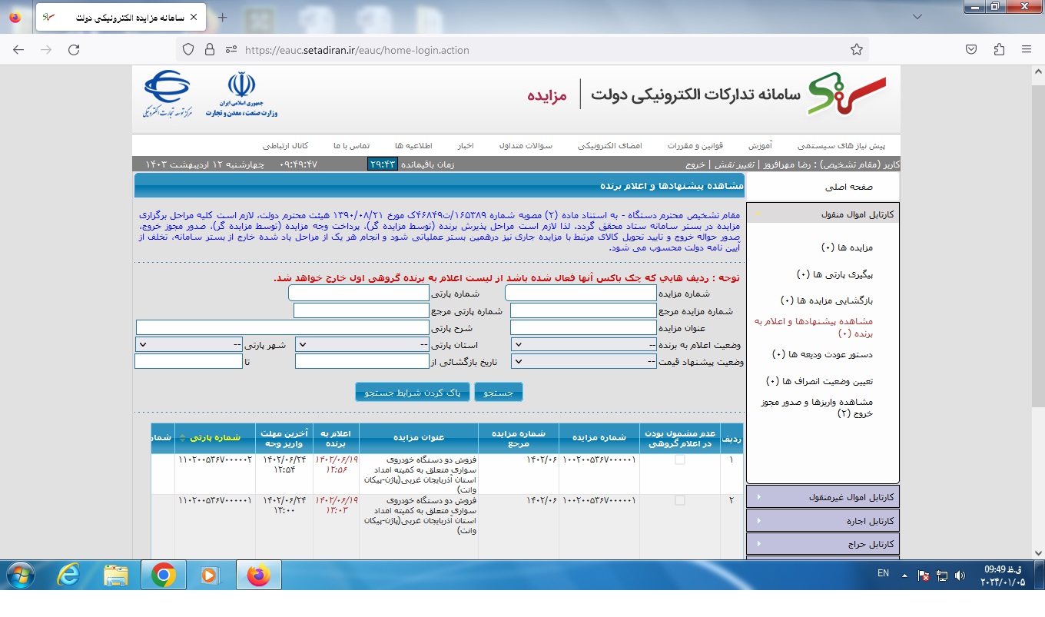
Task: Open وضعیت اعلام به برنده dropdown
Action: pyautogui.click(x=584, y=345)
